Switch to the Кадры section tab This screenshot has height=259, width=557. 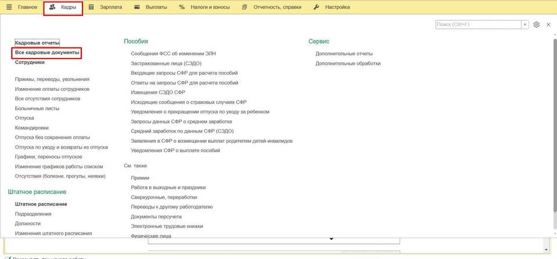(x=63, y=8)
